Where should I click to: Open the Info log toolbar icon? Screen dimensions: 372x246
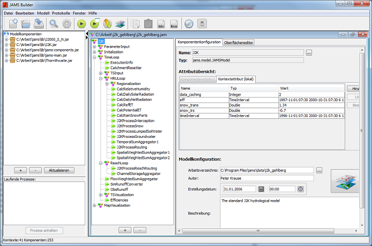[161, 24]
